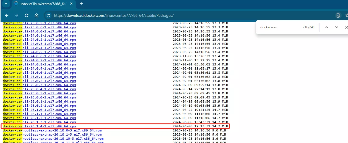This screenshot has width=348, height=143.
Task: Reload the current page
Action: pos(27,15)
